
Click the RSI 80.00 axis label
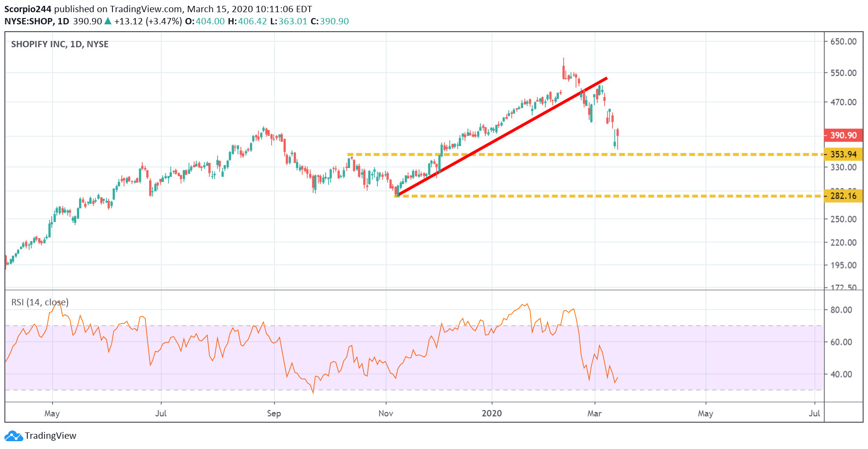841,310
